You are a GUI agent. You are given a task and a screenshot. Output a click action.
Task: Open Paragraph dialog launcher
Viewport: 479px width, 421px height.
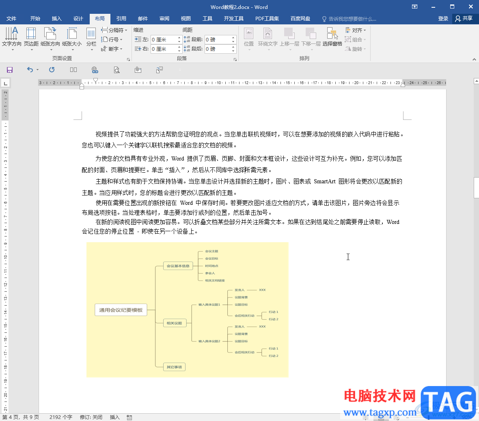click(235, 59)
